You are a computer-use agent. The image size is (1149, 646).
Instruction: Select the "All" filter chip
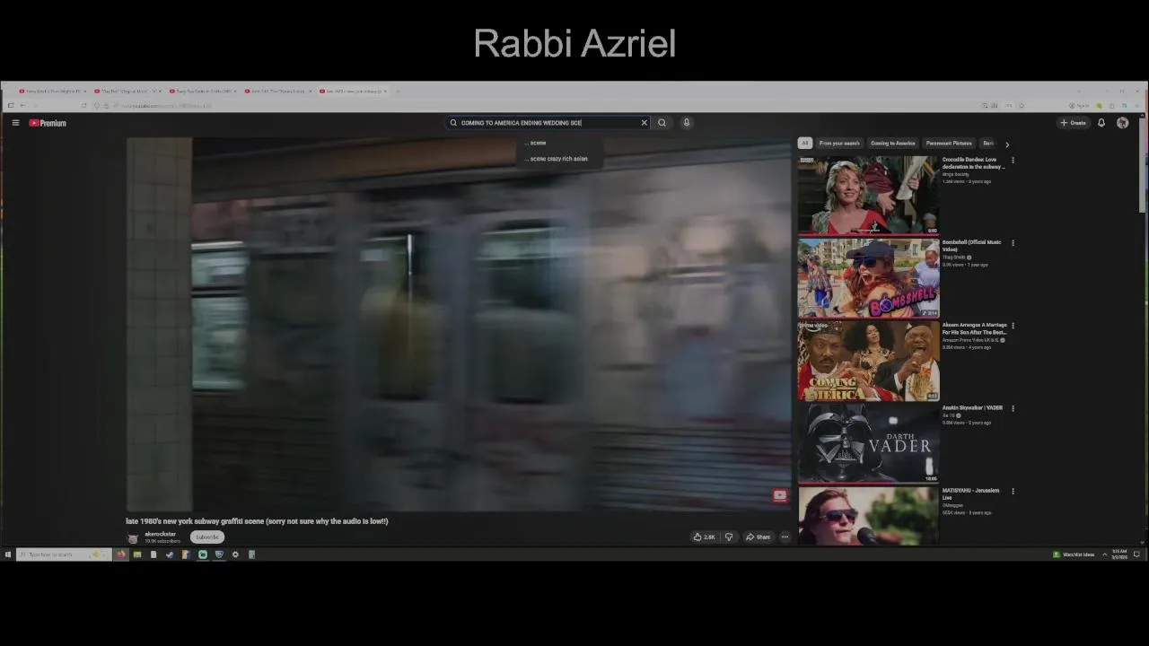coord(805,144)
